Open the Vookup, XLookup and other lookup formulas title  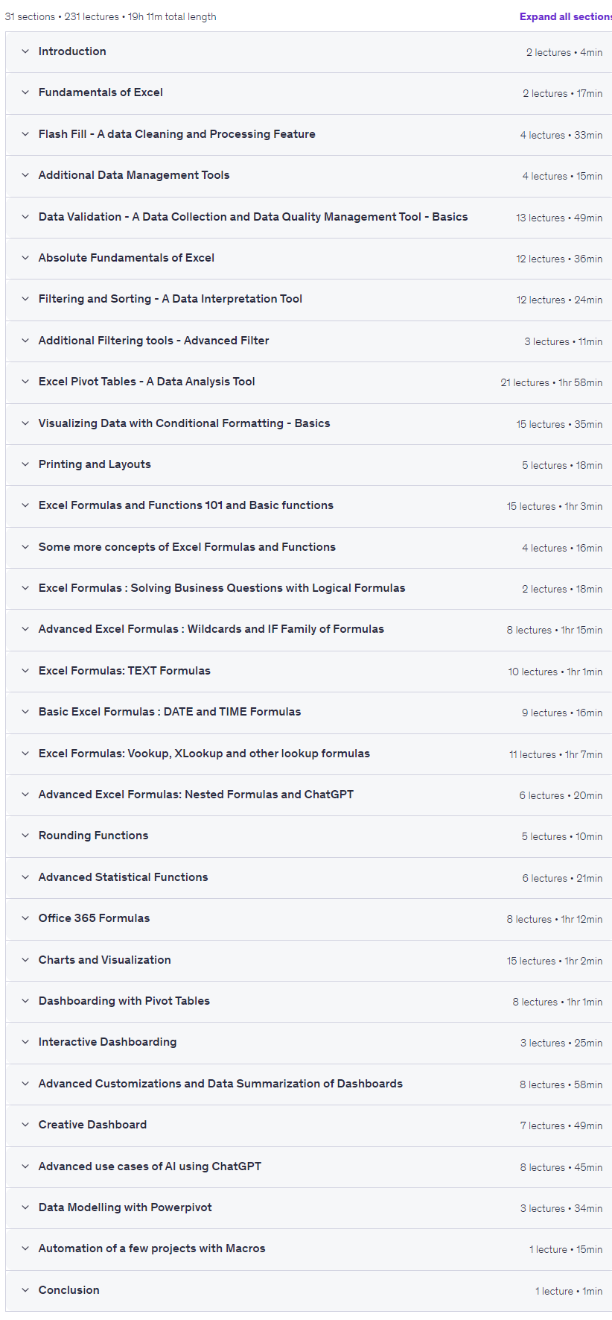[x=204, y=754]
